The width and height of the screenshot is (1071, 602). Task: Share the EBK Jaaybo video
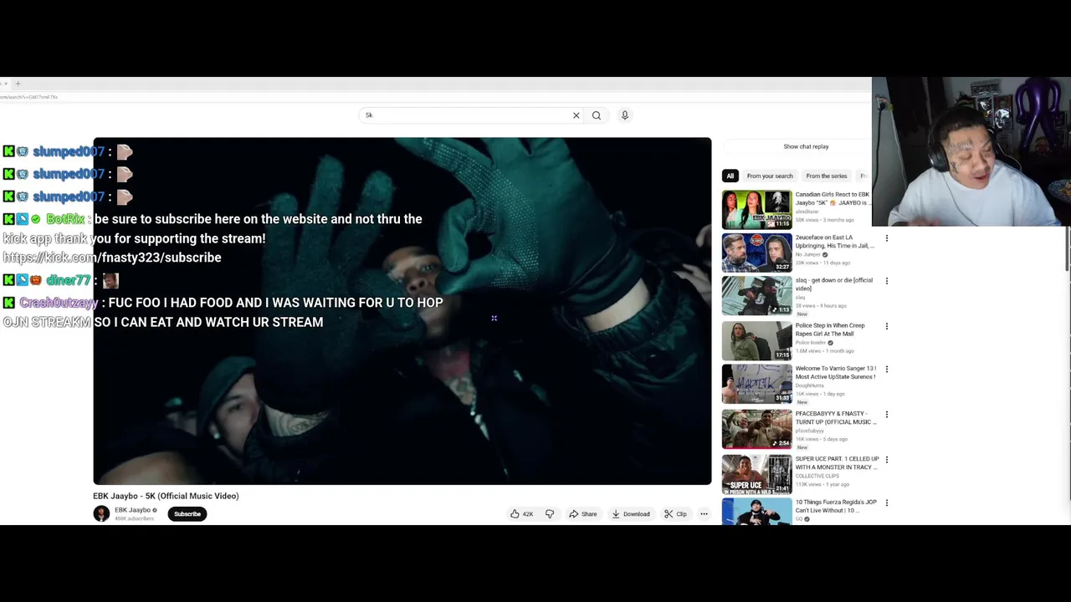(x=582, y=514)
